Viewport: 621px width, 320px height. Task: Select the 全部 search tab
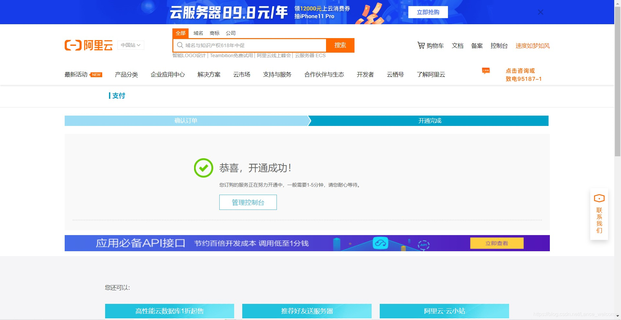point(180,33)
